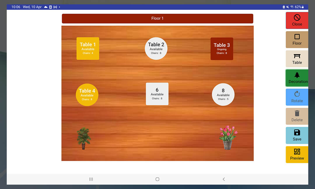Tap the Android back navigation button
Image resolution: width=315 pixels, height=189 pixels.
click(x=224, y=179)
